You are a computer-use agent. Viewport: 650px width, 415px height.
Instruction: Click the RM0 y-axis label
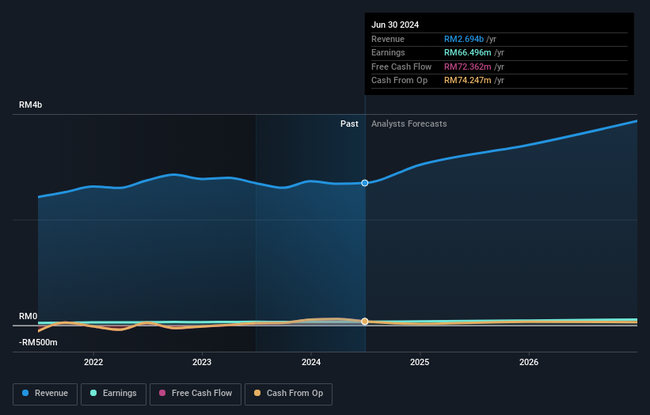(29, 316)
